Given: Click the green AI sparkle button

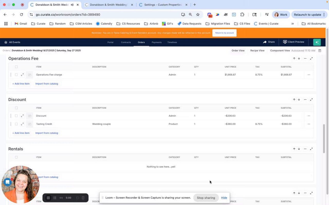Looking at the screenshot, I should point(317,42).
